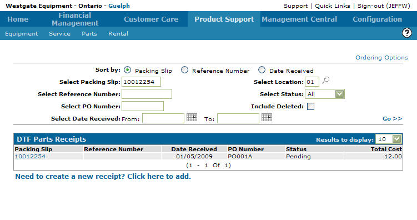Select Date Received sort option
This screenshot has height=220, width=417.
tap(262, 70)
